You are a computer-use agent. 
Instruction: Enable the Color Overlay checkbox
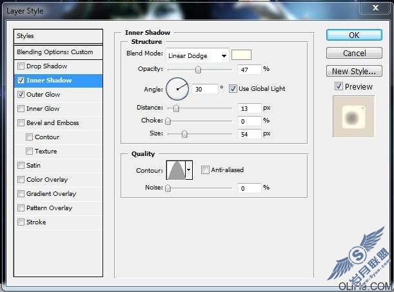click(21, 179)
